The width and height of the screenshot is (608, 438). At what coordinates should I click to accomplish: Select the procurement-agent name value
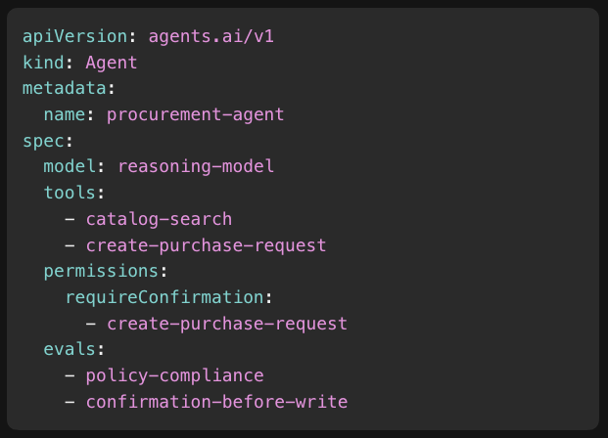(195, 115)
